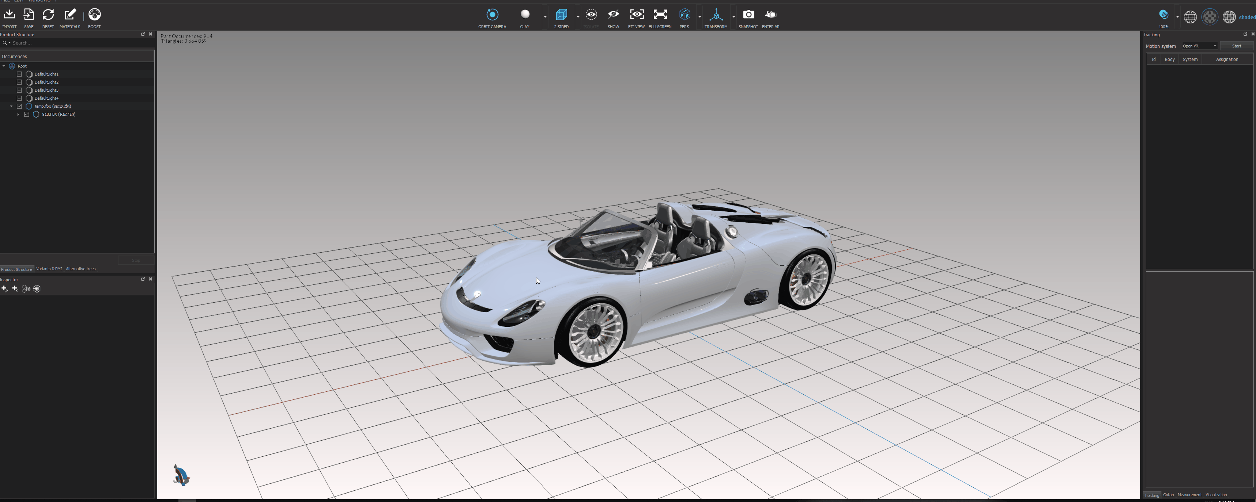Open the Alternative trees tab
Image resolution: width=1256 pixels, height=502 pixels.
80,269
